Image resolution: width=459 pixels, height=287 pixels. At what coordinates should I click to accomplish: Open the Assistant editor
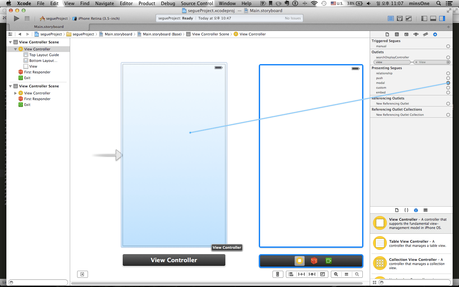coord(400,18)
